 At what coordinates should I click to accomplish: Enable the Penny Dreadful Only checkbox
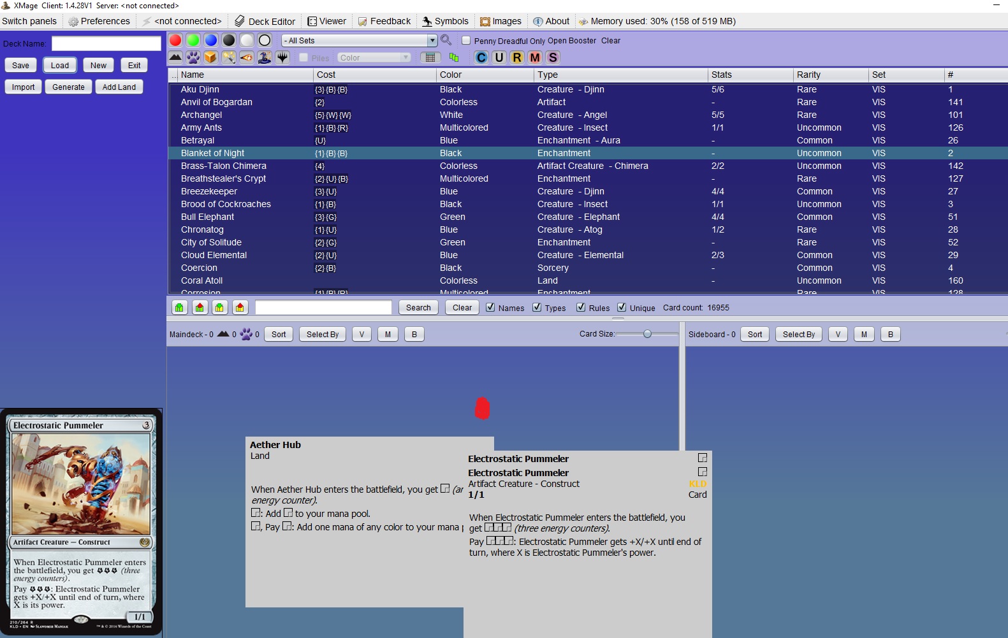[466, 40]
